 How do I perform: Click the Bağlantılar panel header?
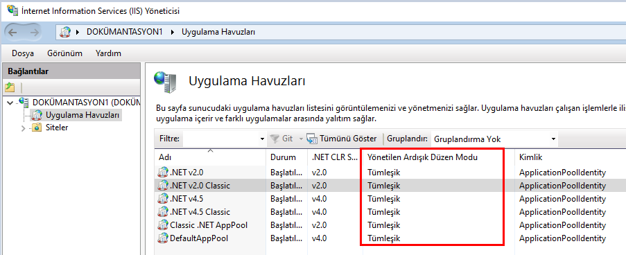point(71,71)
